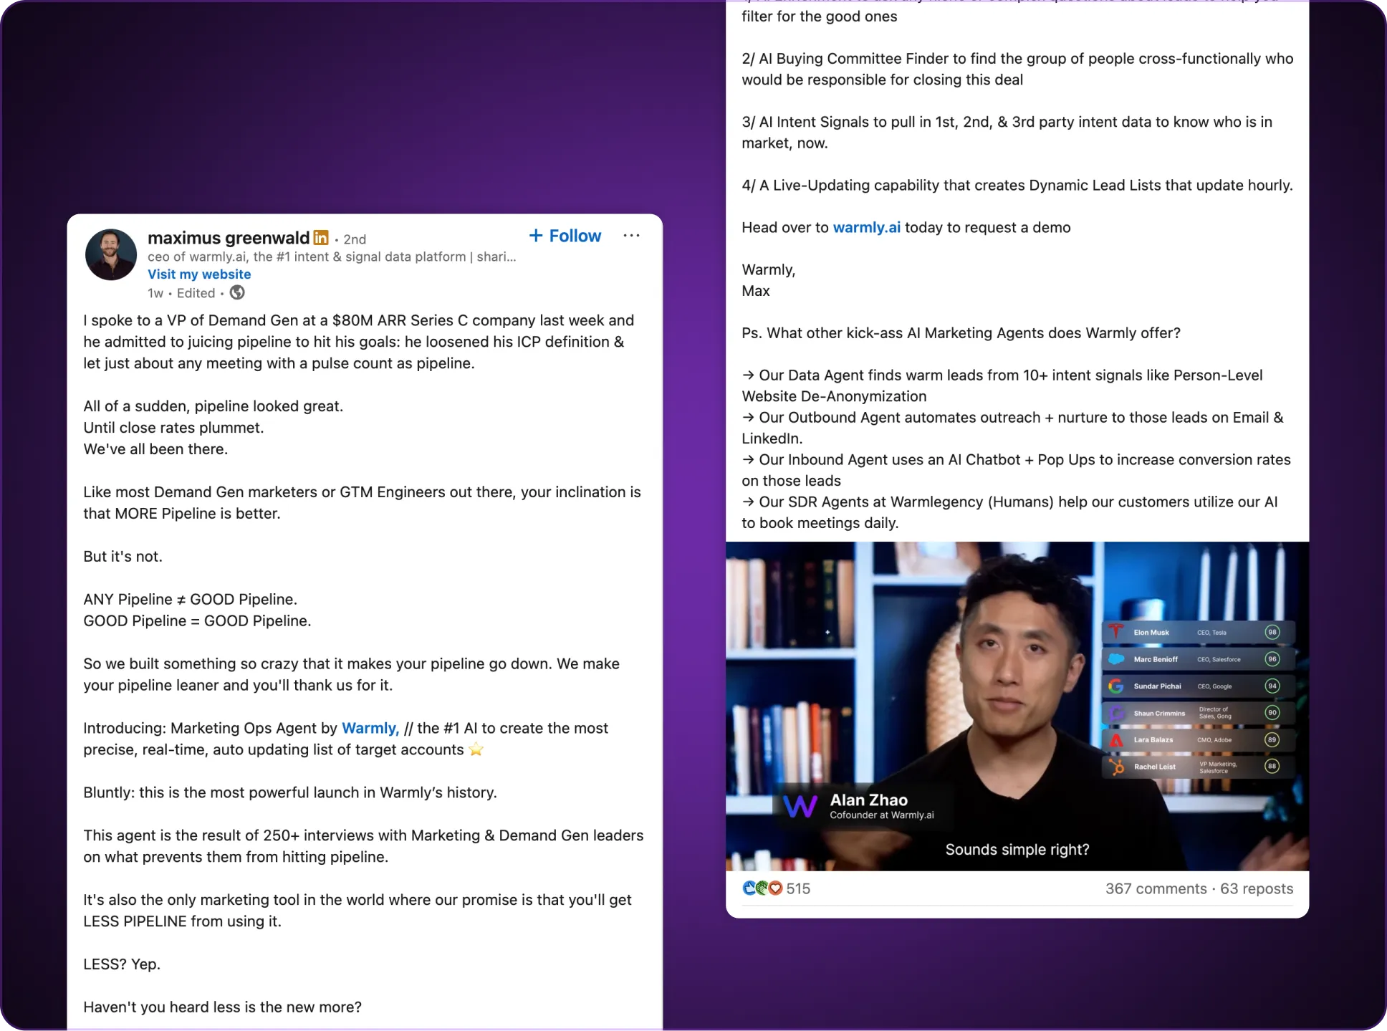View the 63 reposts
The image size is (1387, 1031).
coord(1257,888)
